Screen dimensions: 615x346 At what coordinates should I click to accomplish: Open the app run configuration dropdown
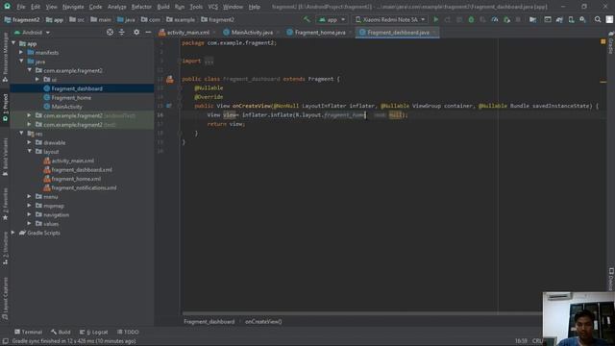coord(332,19)
